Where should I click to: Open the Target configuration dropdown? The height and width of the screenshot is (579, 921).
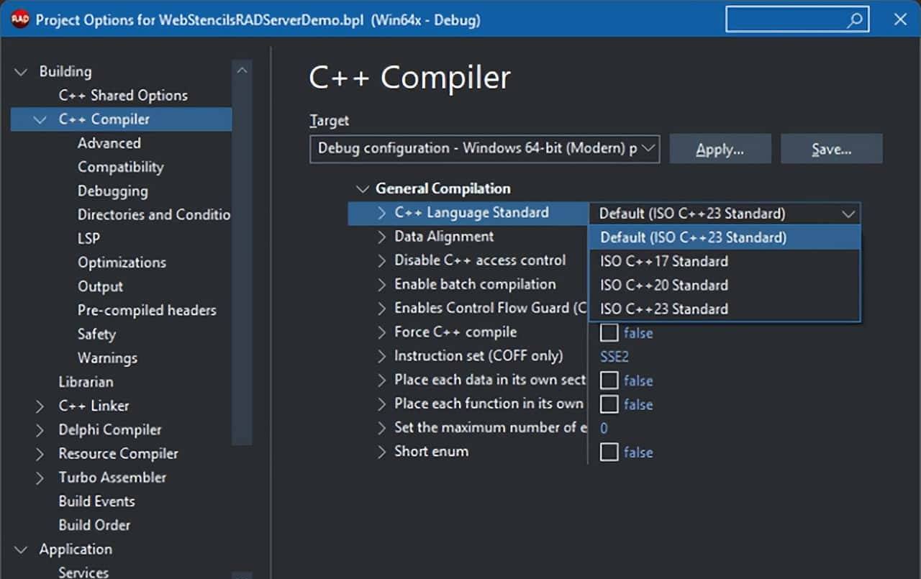coord(648,149)
